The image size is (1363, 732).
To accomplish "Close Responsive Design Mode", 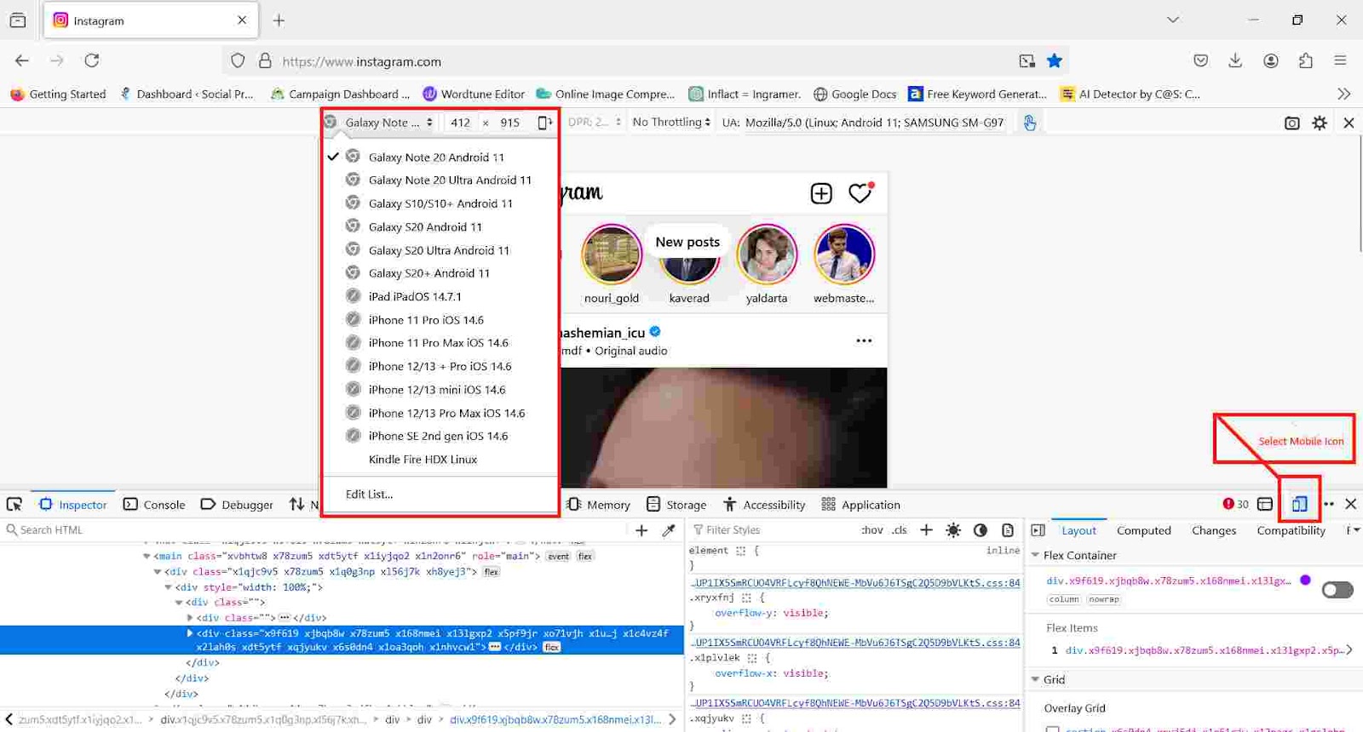I will tap(1349, 123).
